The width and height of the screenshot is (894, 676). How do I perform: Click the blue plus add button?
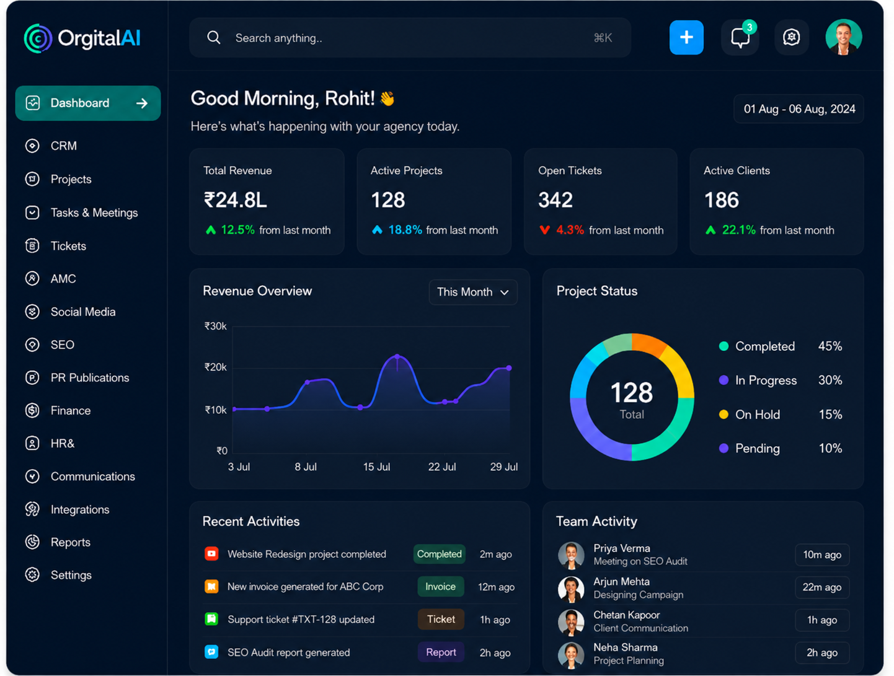686,37
